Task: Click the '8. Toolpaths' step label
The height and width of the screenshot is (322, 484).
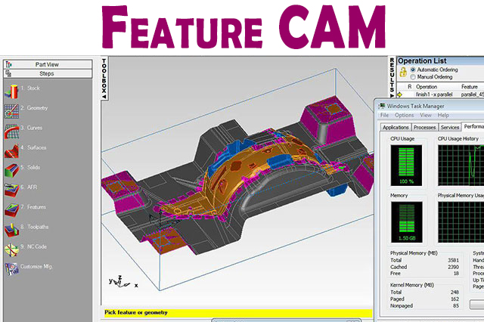Action: coord(35,227)
